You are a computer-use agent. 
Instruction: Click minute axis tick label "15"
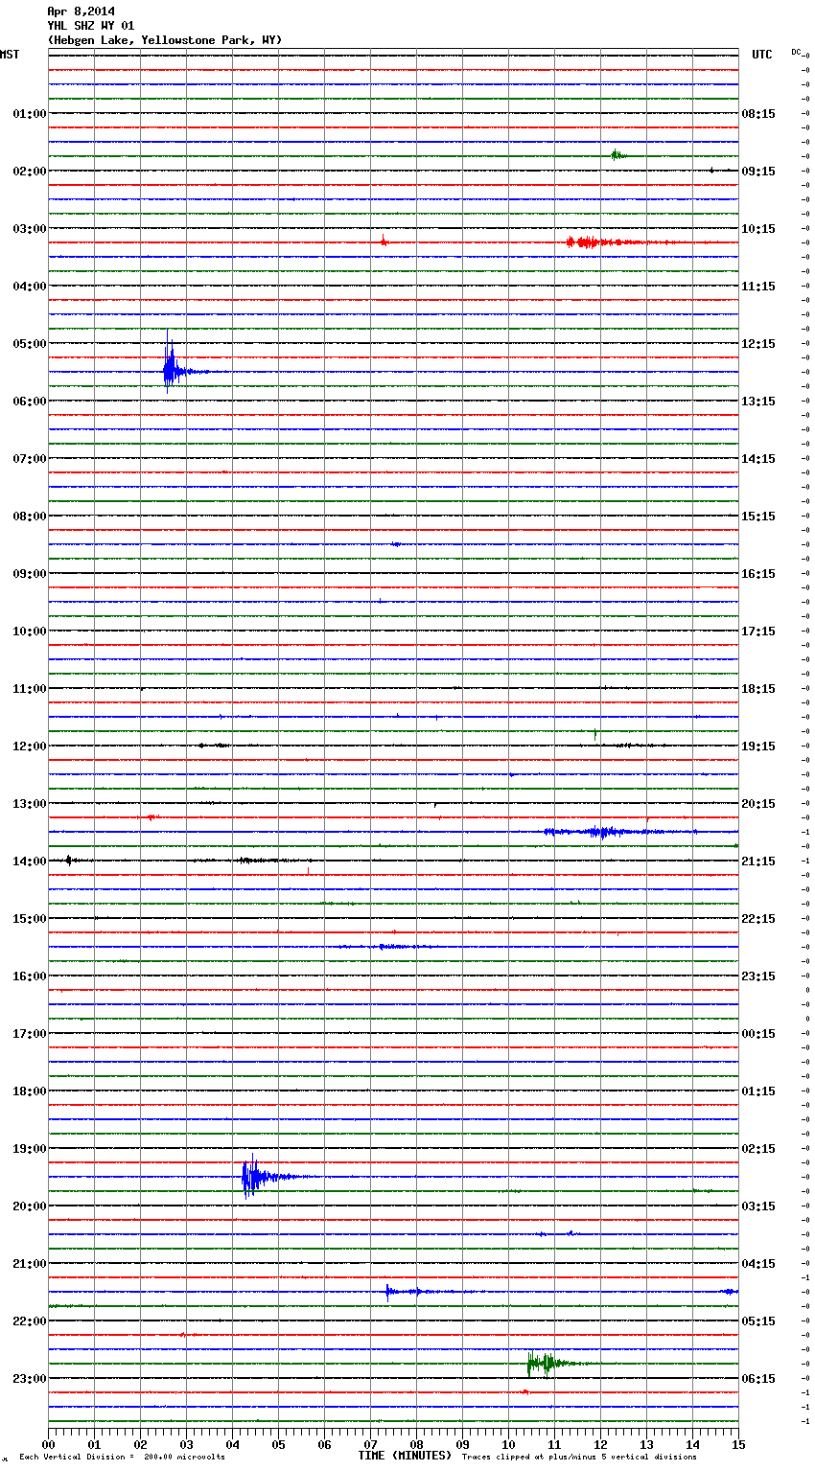(x=738, y=1444)
